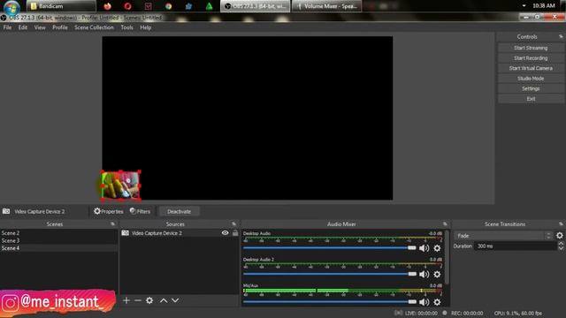Select Scene 2 in Scenes list
The height and width of the screenshot is (318, 566).
pyautogui.click(x=59, y=233)
